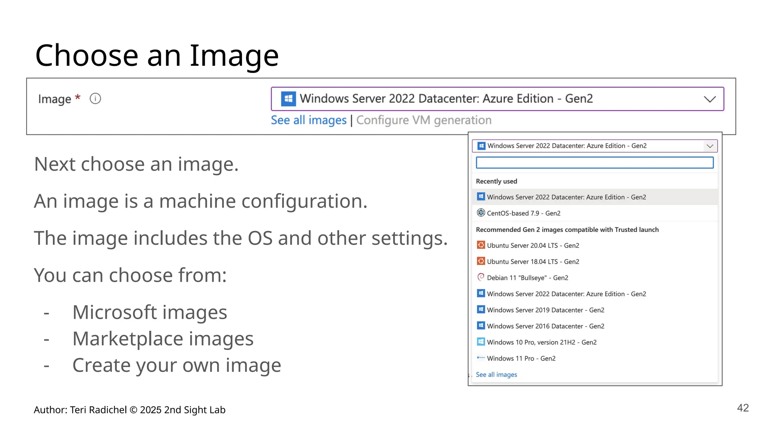Click the 'Choose an Image' slide title
767x431 pixels.
click(157, 55)
